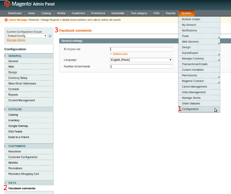
Task: Open the Language dropdown
Action: tap(141, 60)
